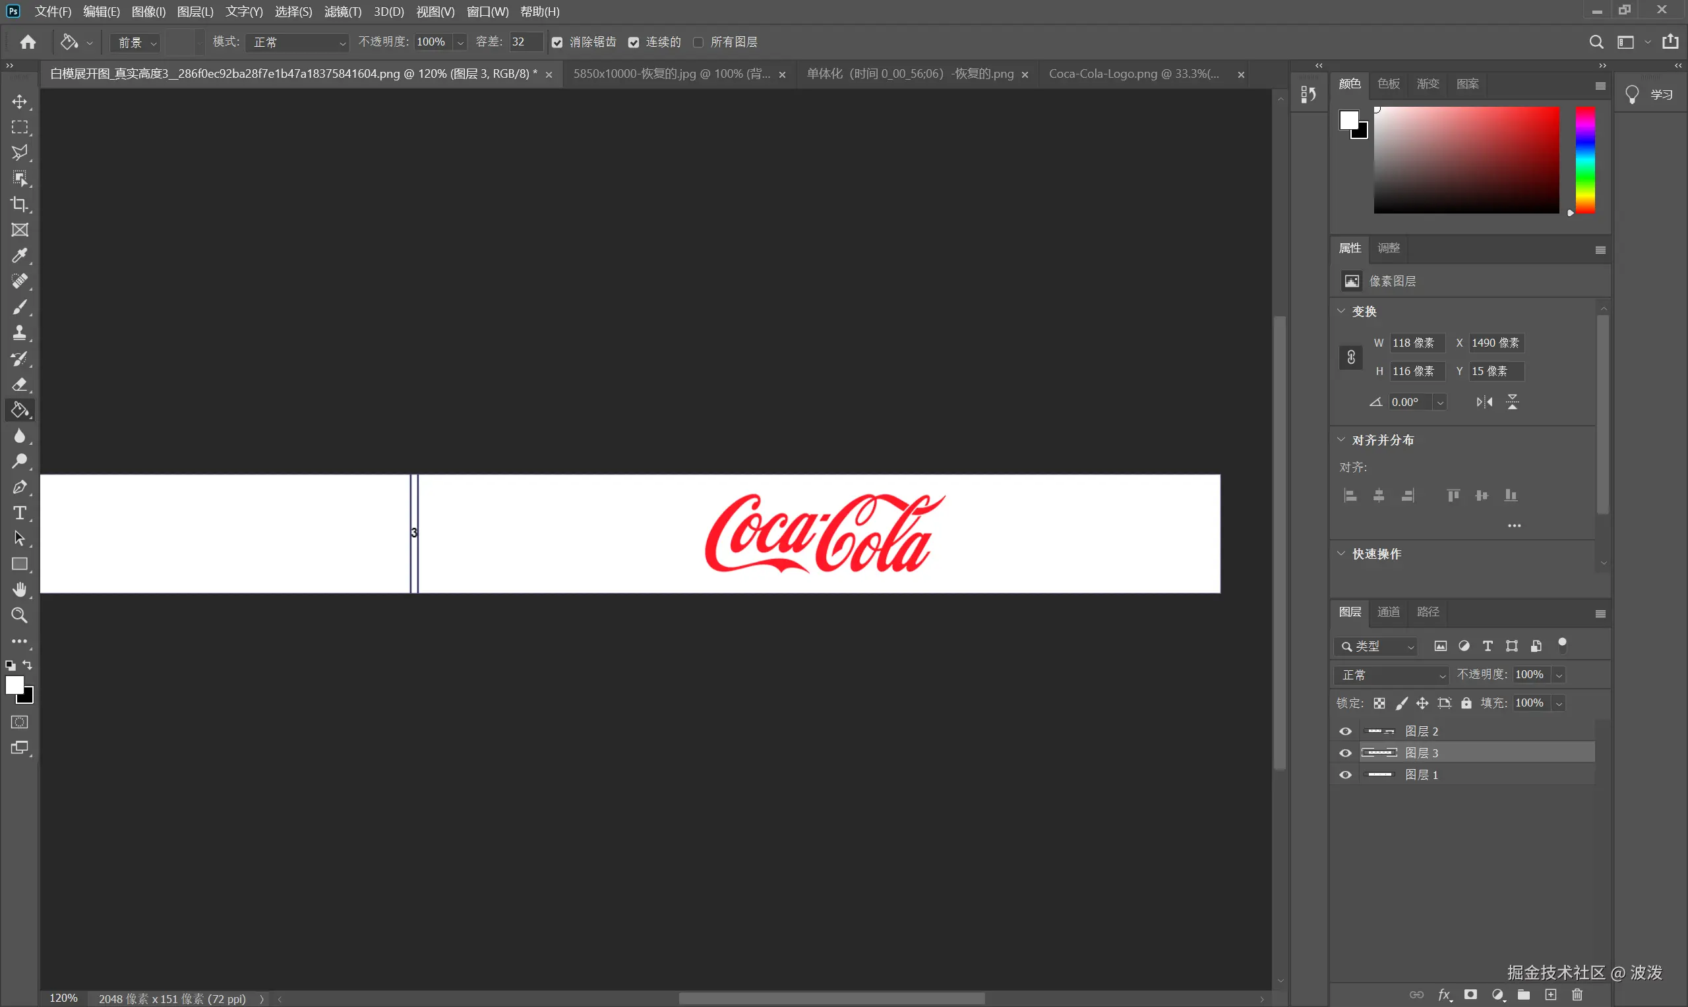Click the delete layer trash icon
This screenshot has width=1688, height=1007.
pos(1577,994)
